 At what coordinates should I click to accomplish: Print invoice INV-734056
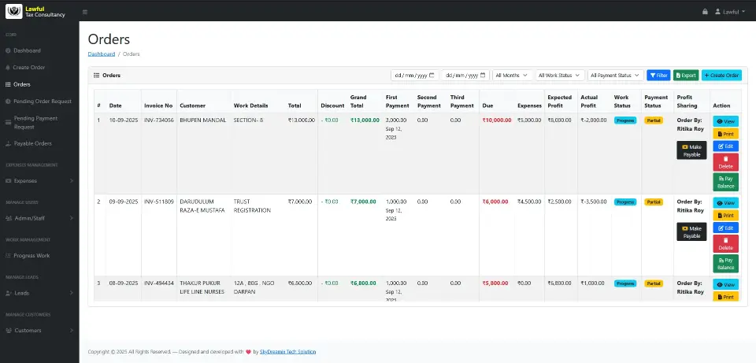pyautogui.click(x=725, y=134)
